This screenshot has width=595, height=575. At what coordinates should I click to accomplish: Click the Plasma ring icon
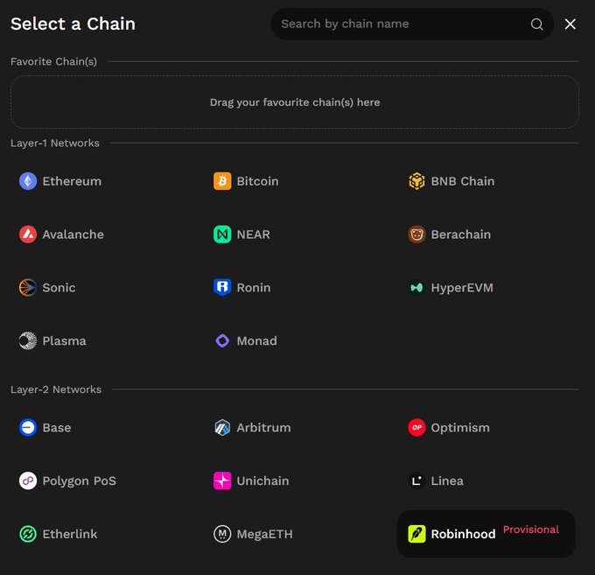click(28, 340)
